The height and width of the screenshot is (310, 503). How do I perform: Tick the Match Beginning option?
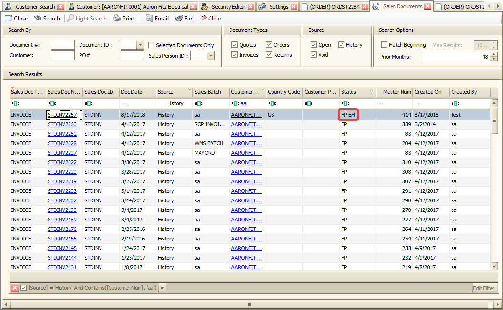tap(384, 45)
